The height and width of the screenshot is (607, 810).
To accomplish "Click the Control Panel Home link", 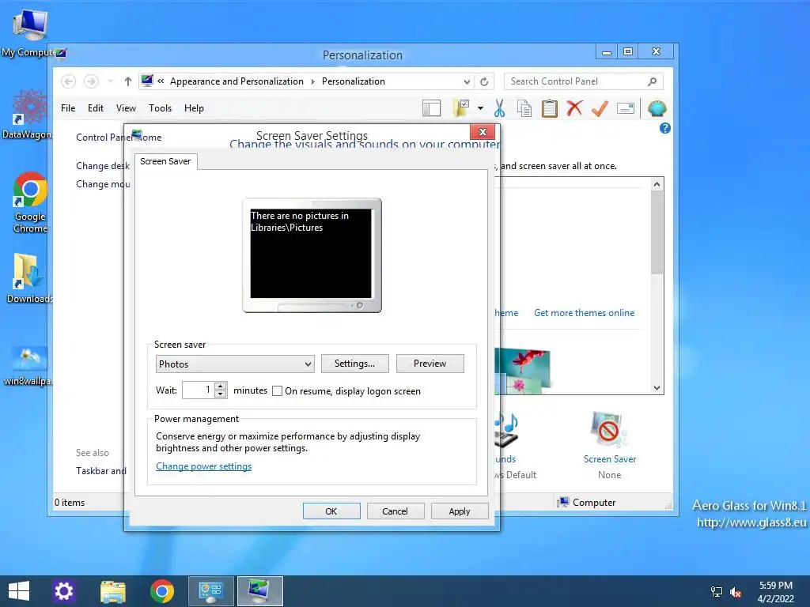I will pyautogui.click(x=119, y=138).
